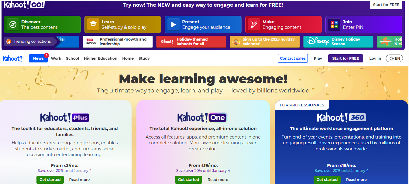The width and height of the screenshot is (409, 184).
Task: Click the Discover compass icon
Action: click(x=13, y=25)
